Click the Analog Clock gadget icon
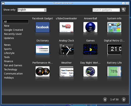Viewport: 131px width, 106px height. click(66, 49)
